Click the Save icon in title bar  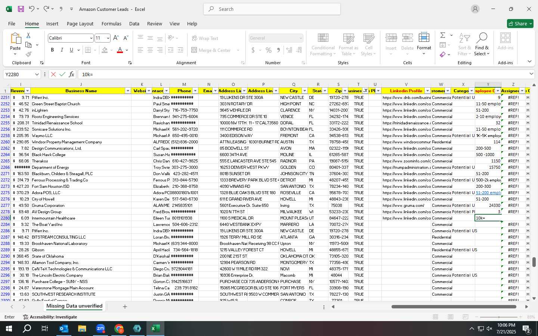(21, 9)
